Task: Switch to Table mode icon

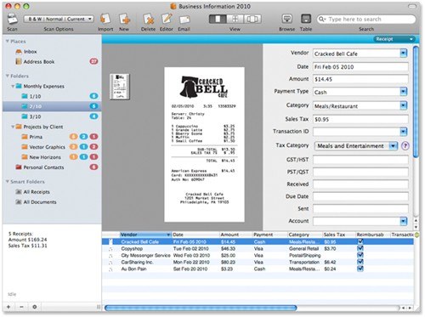Action: [306, 20]
